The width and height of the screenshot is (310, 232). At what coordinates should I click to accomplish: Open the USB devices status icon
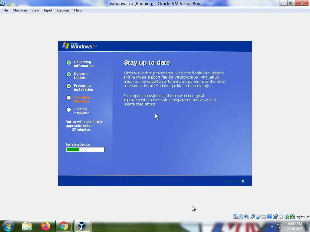(x=258, y=217)
